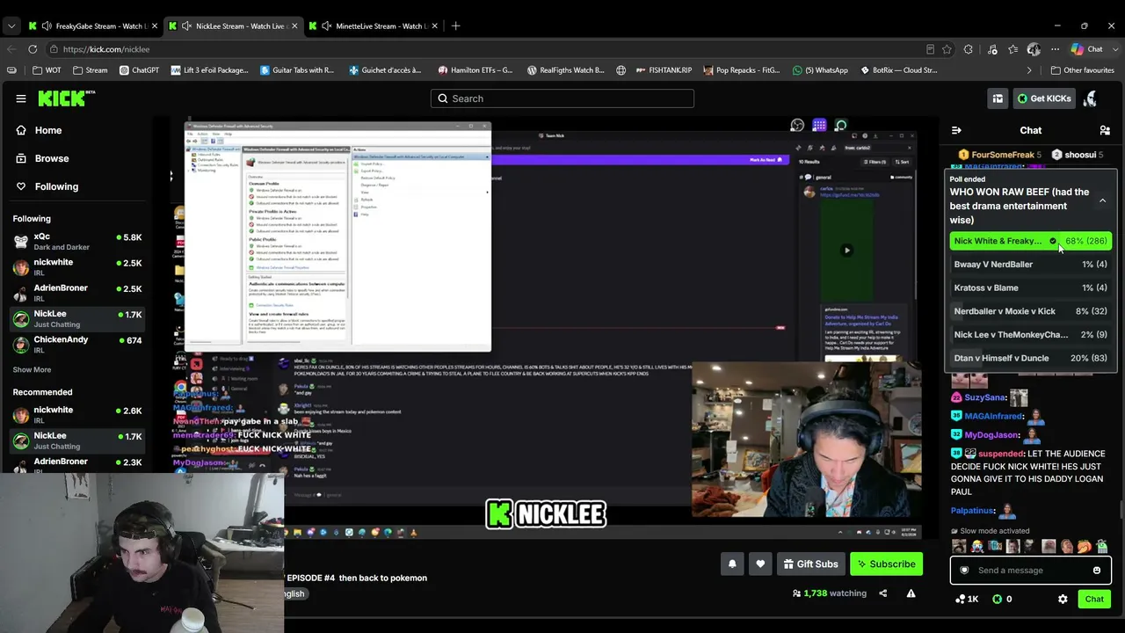The image size is (1125, 633).
Task: Reload the page with the refresh icon
Action: point(33,49)
